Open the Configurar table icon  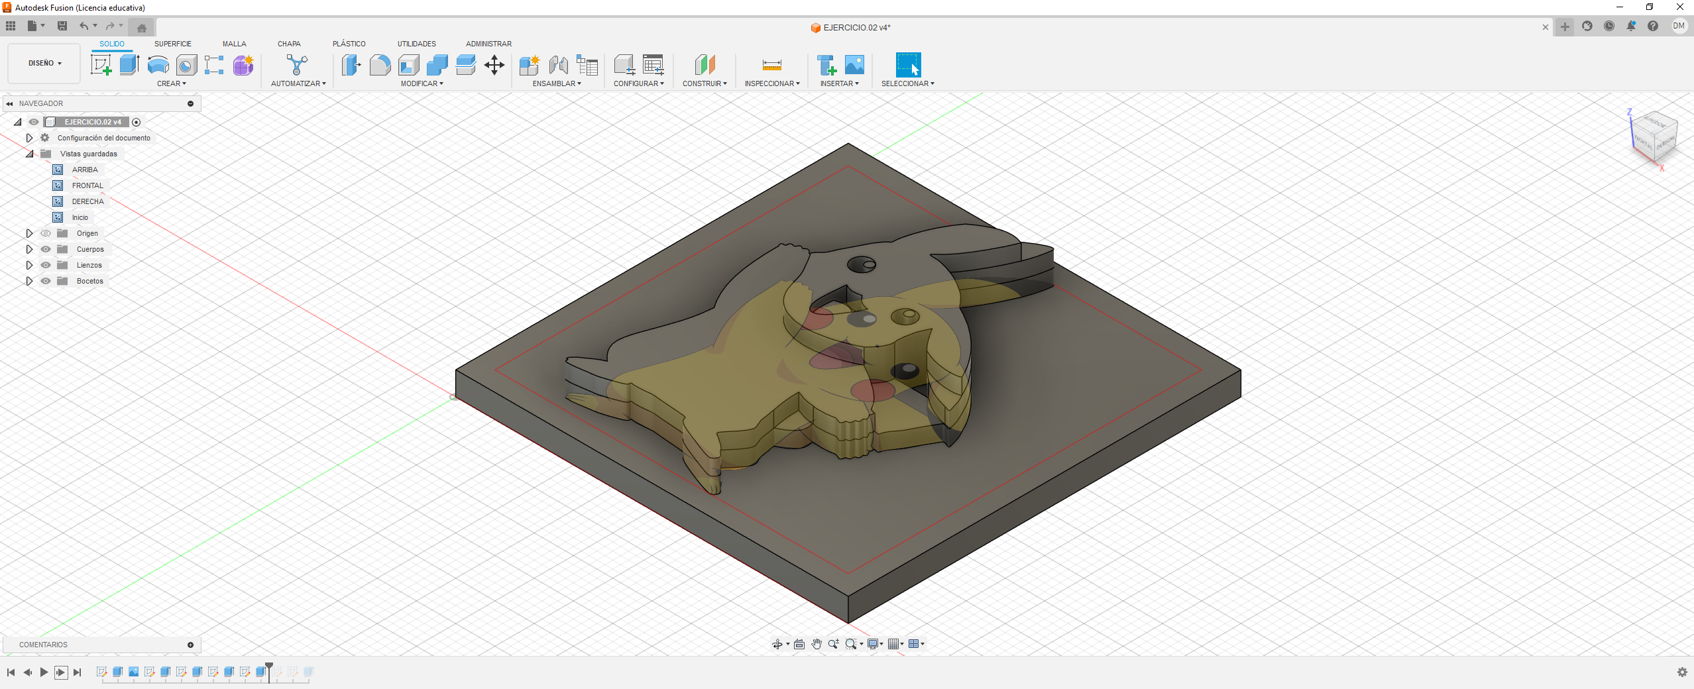[653, 65]
